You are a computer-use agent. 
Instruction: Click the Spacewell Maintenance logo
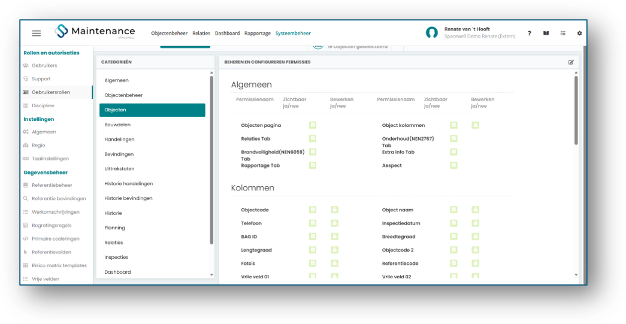[95, 32]
